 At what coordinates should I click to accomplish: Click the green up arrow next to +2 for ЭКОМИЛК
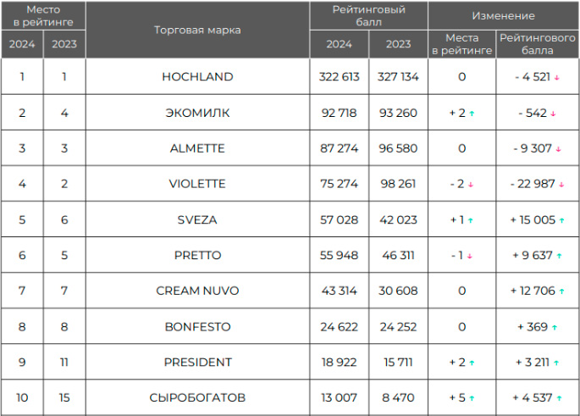(x=472, y=114)
